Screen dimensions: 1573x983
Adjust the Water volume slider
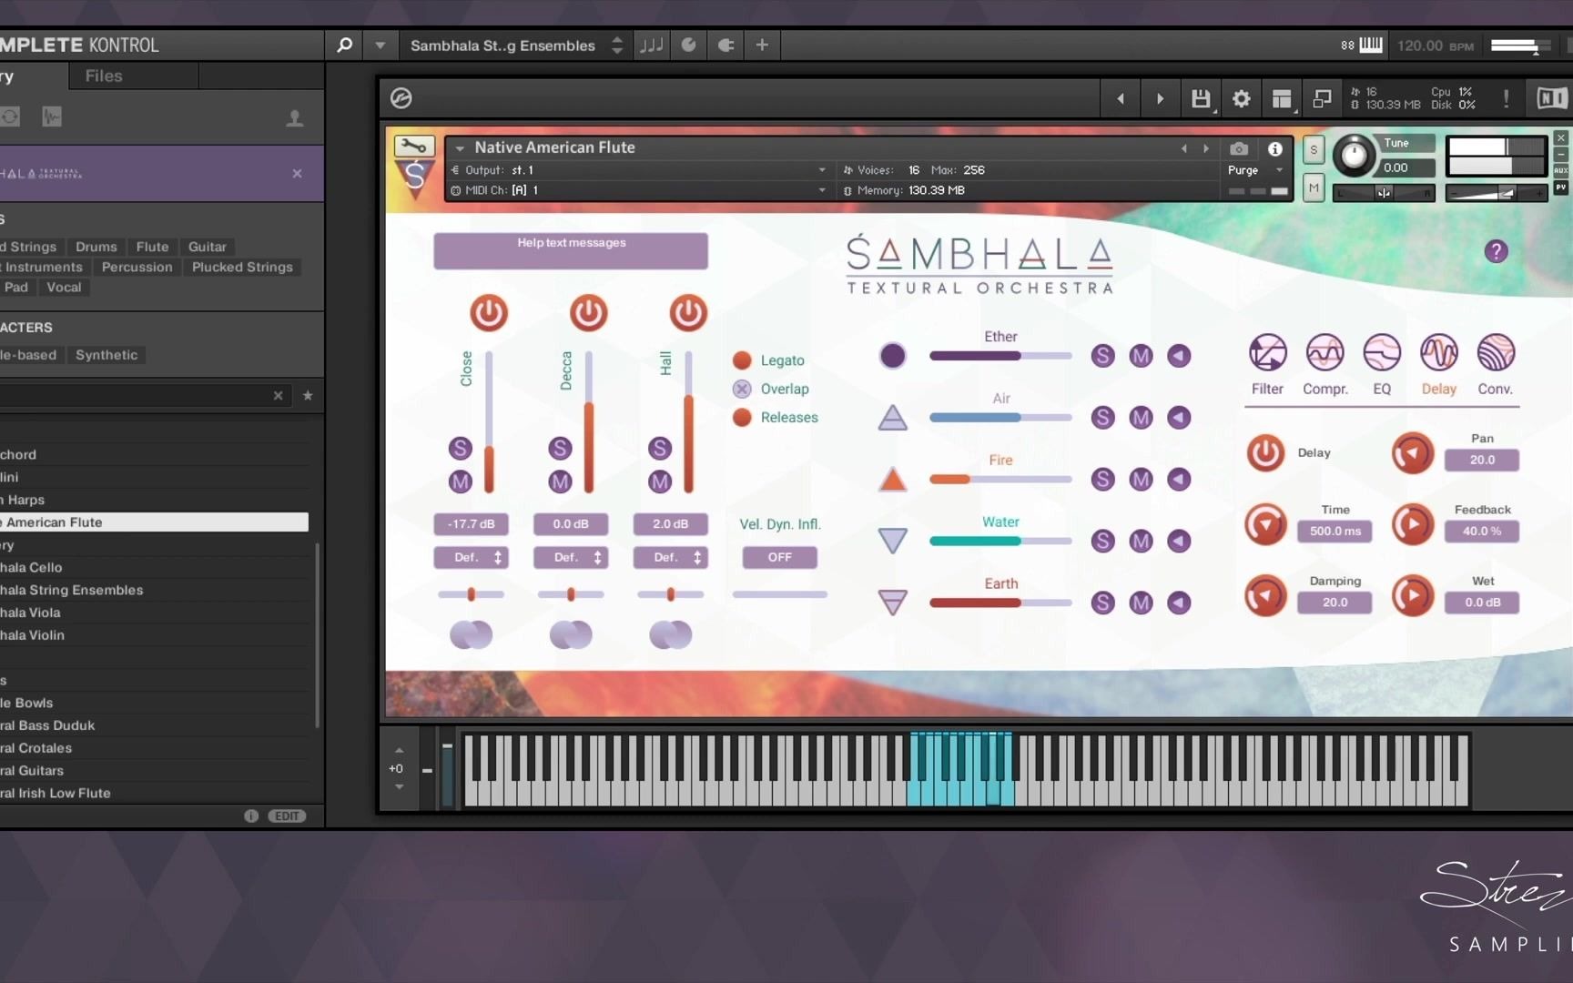[x=1000, y=541]
